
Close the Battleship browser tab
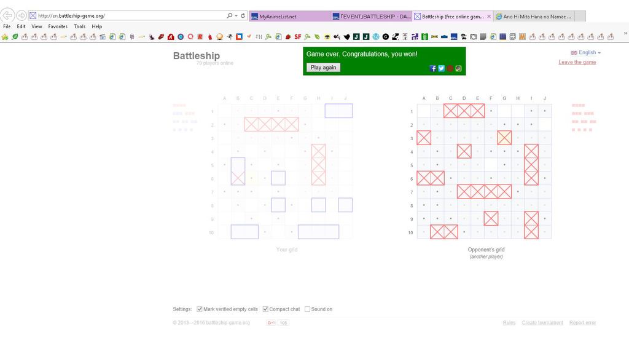tap(488, 17)
